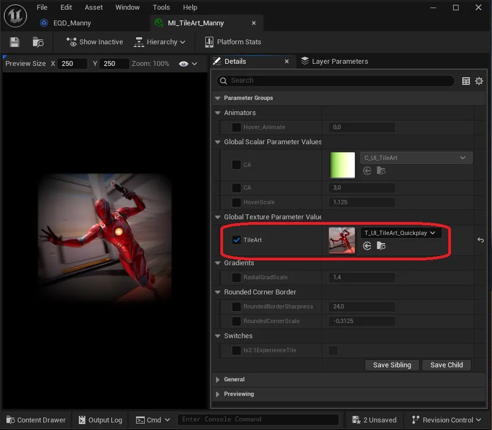
Task: Open the File menu
Action: 42,7
